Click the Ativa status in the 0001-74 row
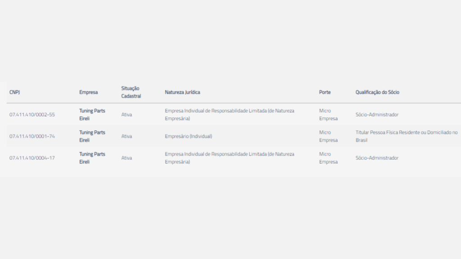Screen dimensions: 461x259 pos(127,136)
